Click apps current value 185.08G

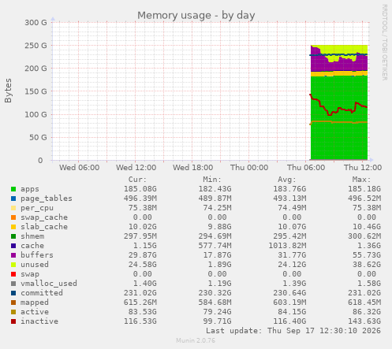click(140, 189)
